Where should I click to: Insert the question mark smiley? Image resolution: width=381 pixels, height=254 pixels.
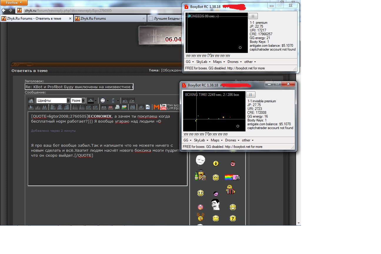tap(233, 218)
